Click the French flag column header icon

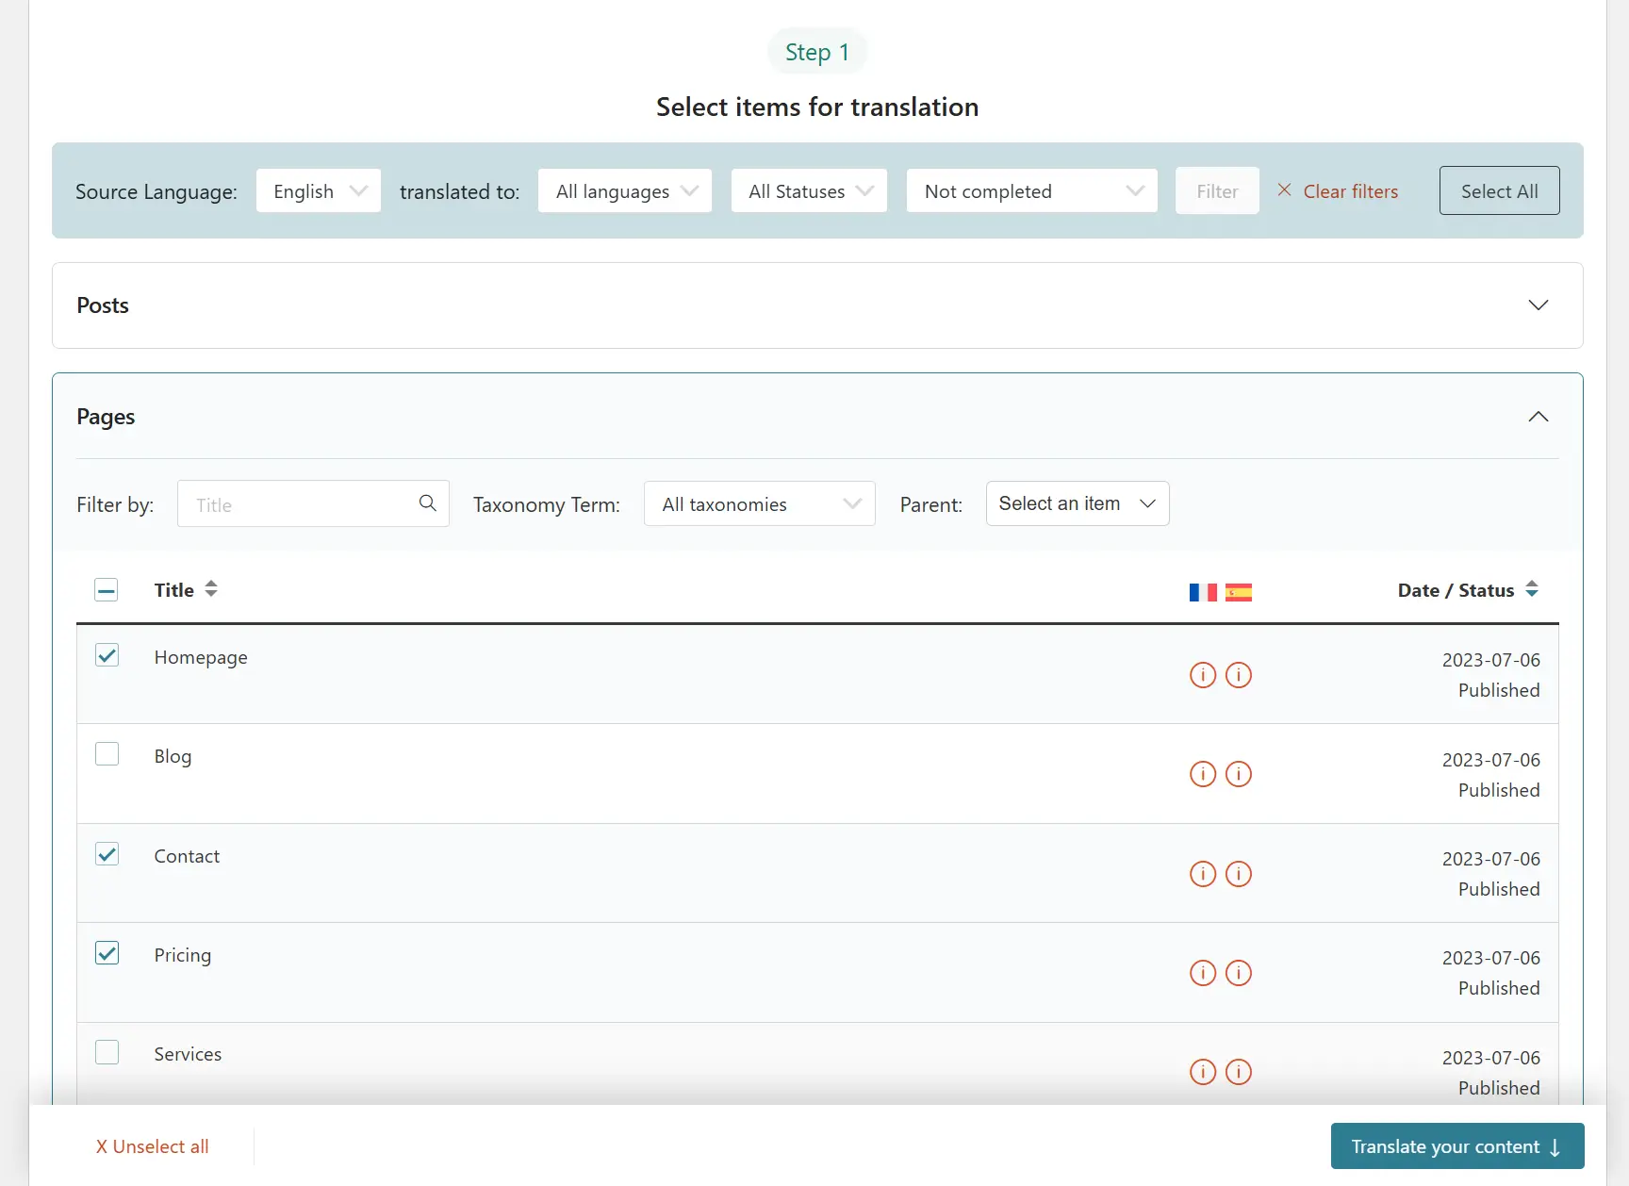tap(1203, 591)
